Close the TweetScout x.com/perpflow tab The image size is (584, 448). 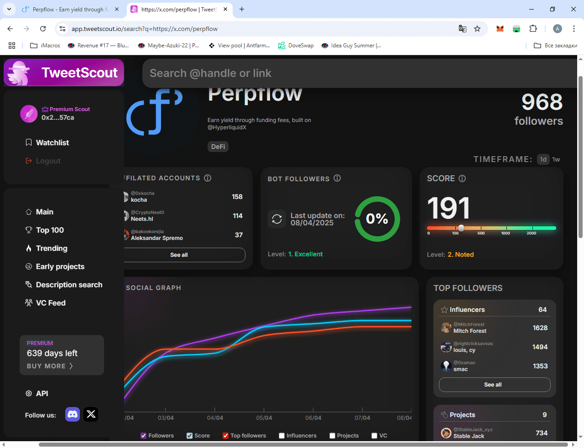(x=225, y=9)
